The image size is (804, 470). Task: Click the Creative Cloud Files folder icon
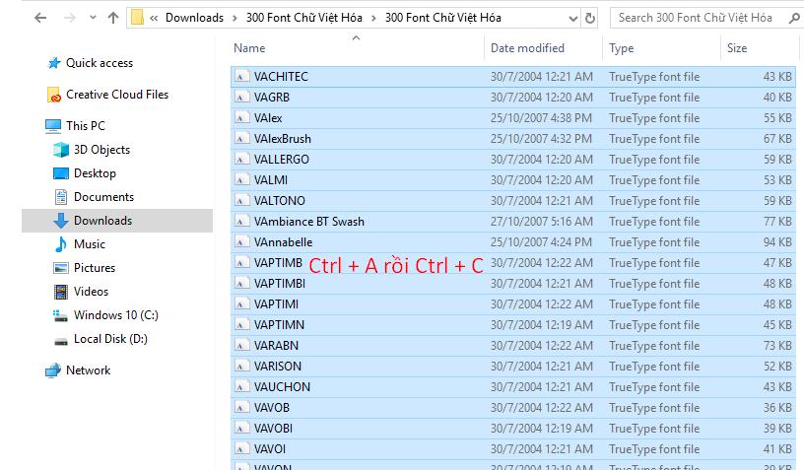point(54,95)
